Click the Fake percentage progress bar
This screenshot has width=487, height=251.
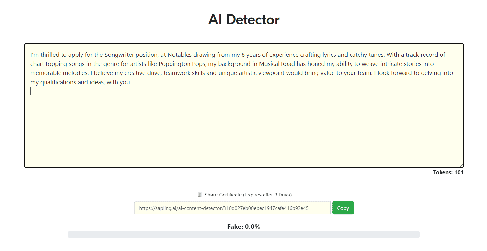pos(243,234)
